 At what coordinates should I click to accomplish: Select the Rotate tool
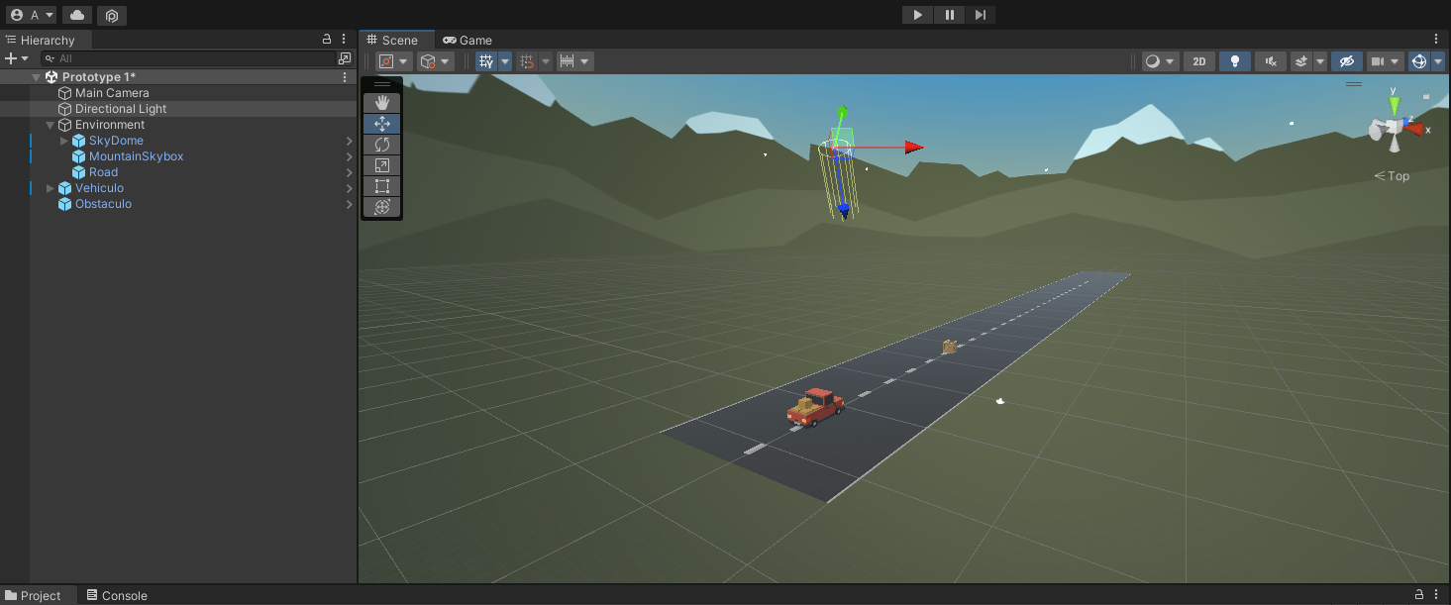click(x=382, y=145)
